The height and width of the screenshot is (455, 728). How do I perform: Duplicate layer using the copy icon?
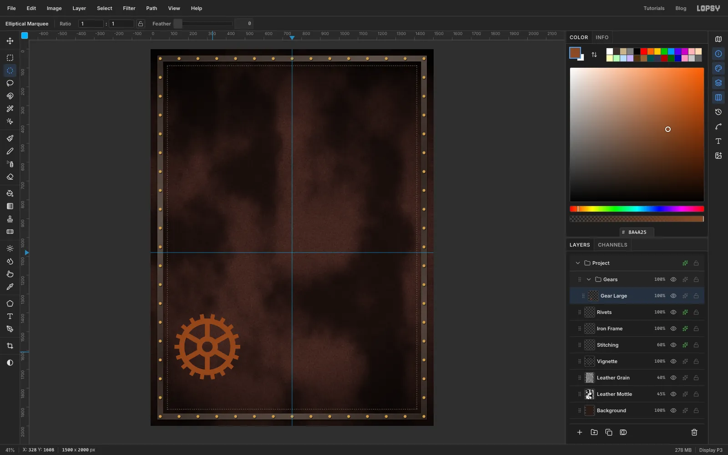[609, 432]
